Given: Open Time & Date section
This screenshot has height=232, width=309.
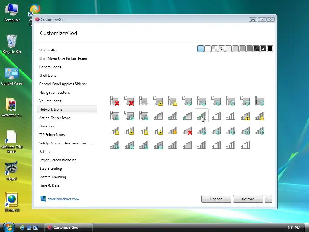Looking at the screenshot, I should [x=49, y=186].
